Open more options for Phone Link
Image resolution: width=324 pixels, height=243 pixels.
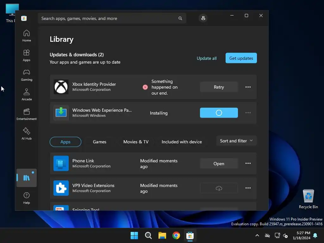tap(248, 163)
